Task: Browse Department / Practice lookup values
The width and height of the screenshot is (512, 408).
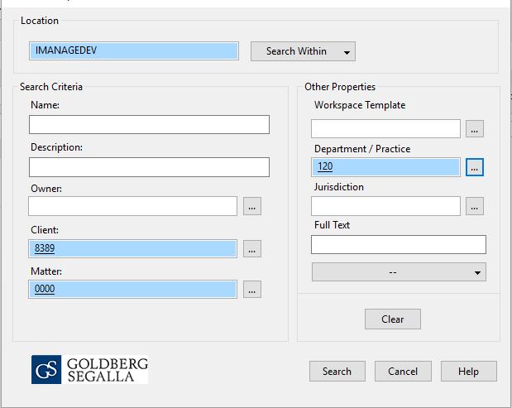Action: pyautogui.click(x=474, y=167)
